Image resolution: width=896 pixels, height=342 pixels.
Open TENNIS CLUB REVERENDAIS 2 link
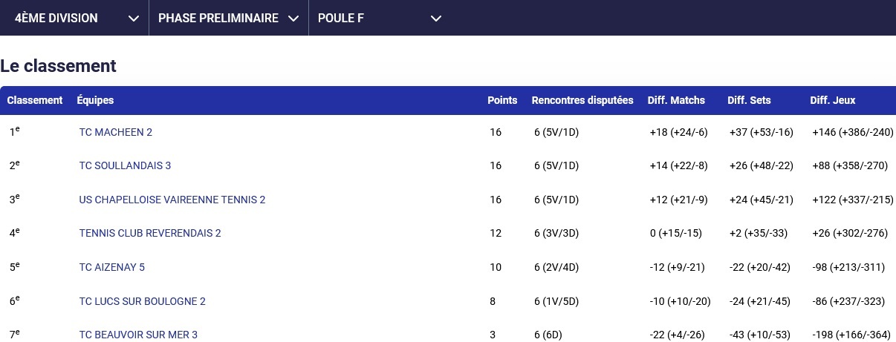point(150,233)
